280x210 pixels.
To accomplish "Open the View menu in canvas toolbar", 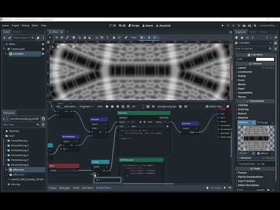I will 134,37.
